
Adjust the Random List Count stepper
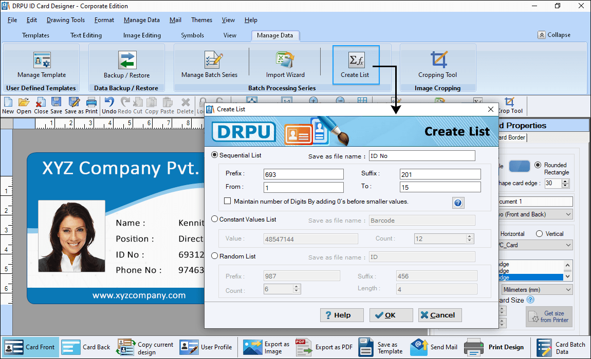click(296, 289)
